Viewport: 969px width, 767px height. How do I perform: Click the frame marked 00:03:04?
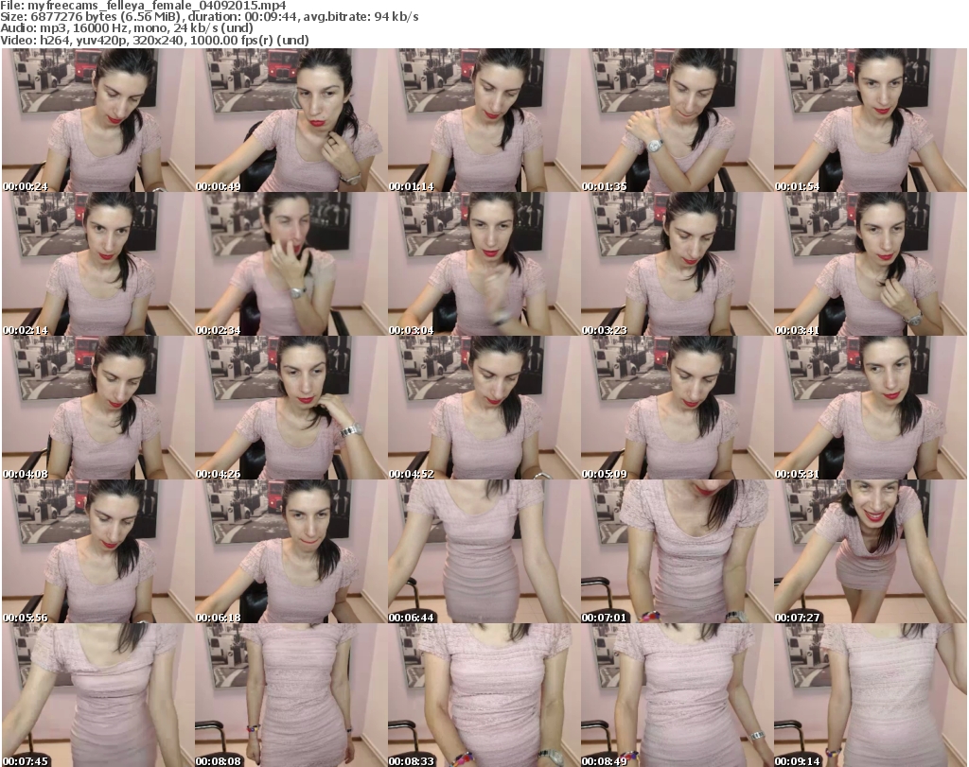click(484, 264)
